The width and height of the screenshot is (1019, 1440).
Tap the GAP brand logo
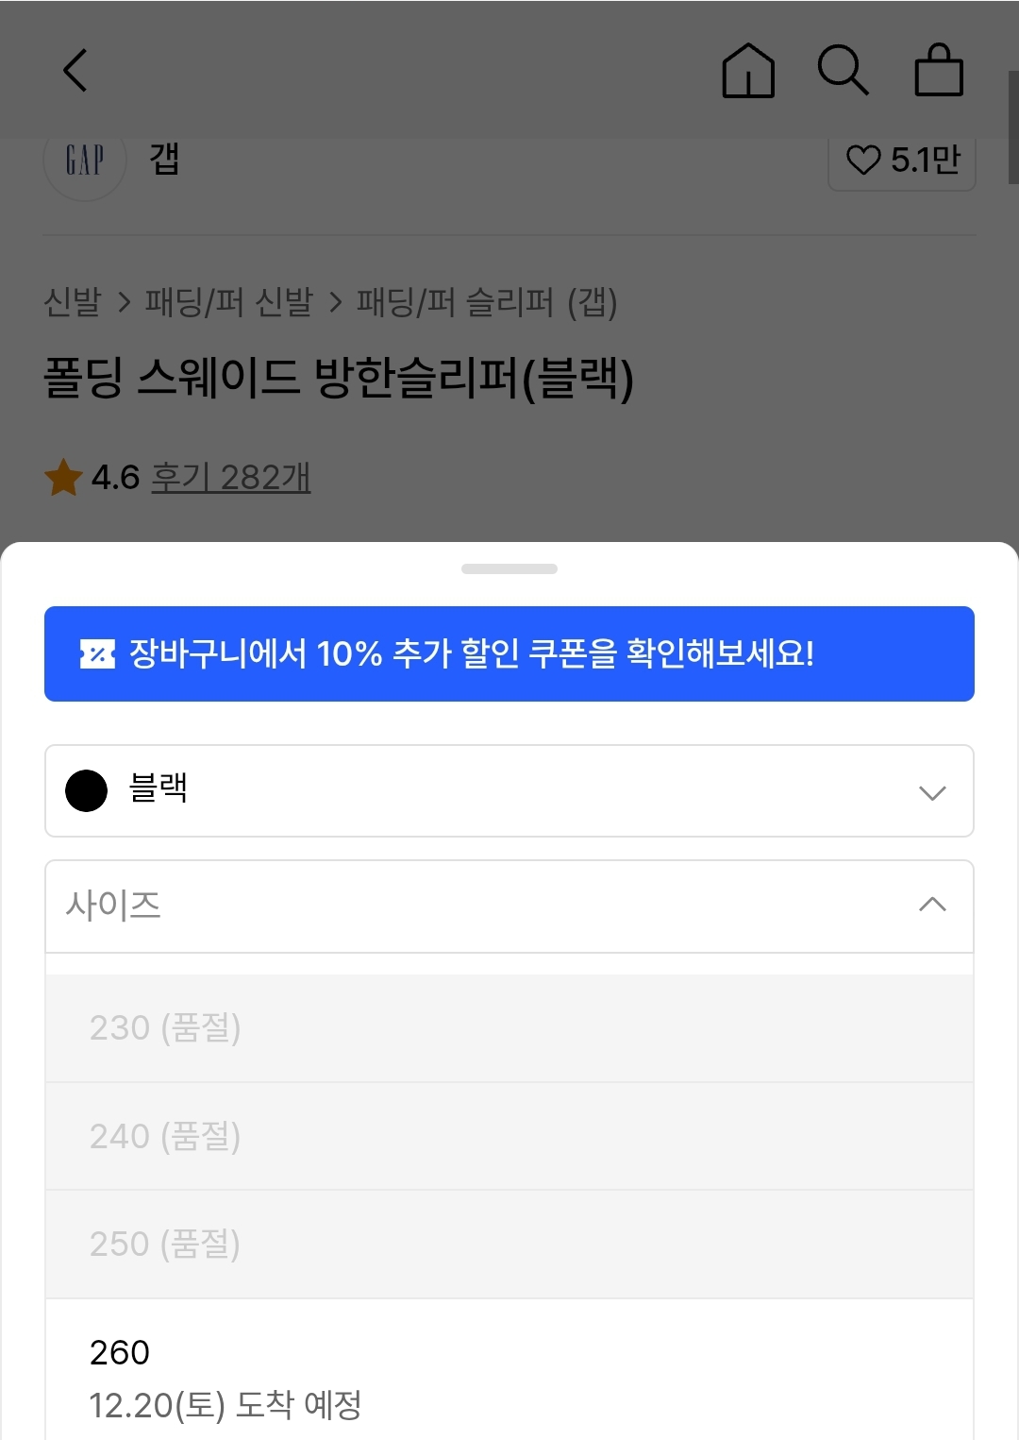[x=85, y=161]
